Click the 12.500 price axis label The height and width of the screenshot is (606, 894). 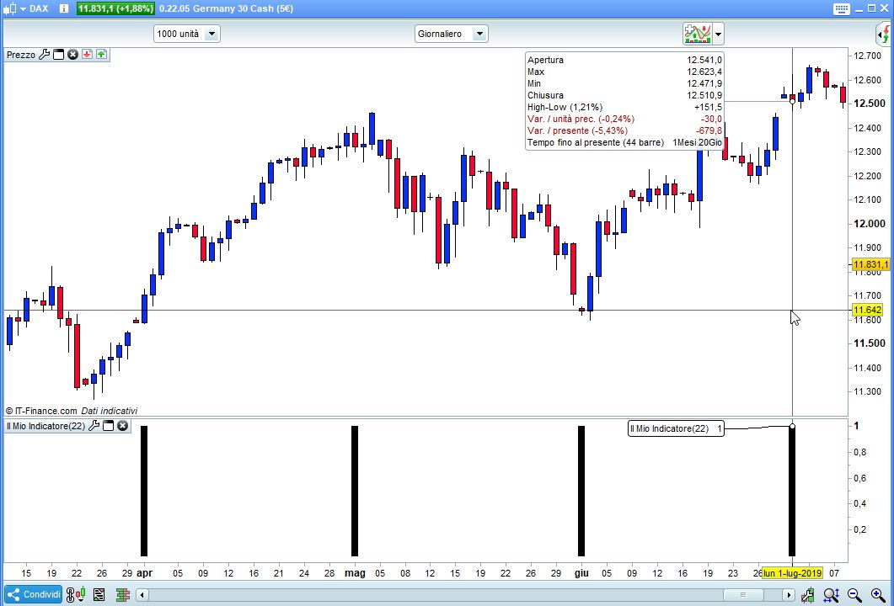pyautogui.click(x=870, y=103)
